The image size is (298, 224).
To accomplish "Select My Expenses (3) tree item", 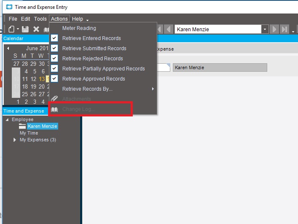I will pos(38,140).
